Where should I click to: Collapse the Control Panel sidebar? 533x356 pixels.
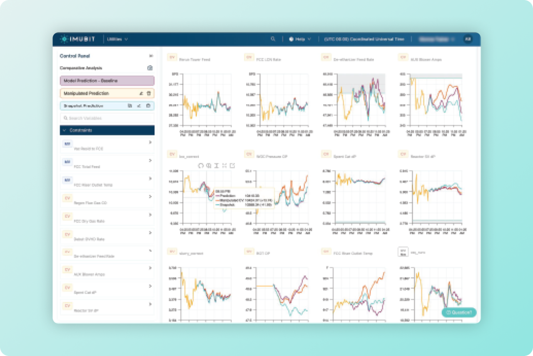point(151,55)
